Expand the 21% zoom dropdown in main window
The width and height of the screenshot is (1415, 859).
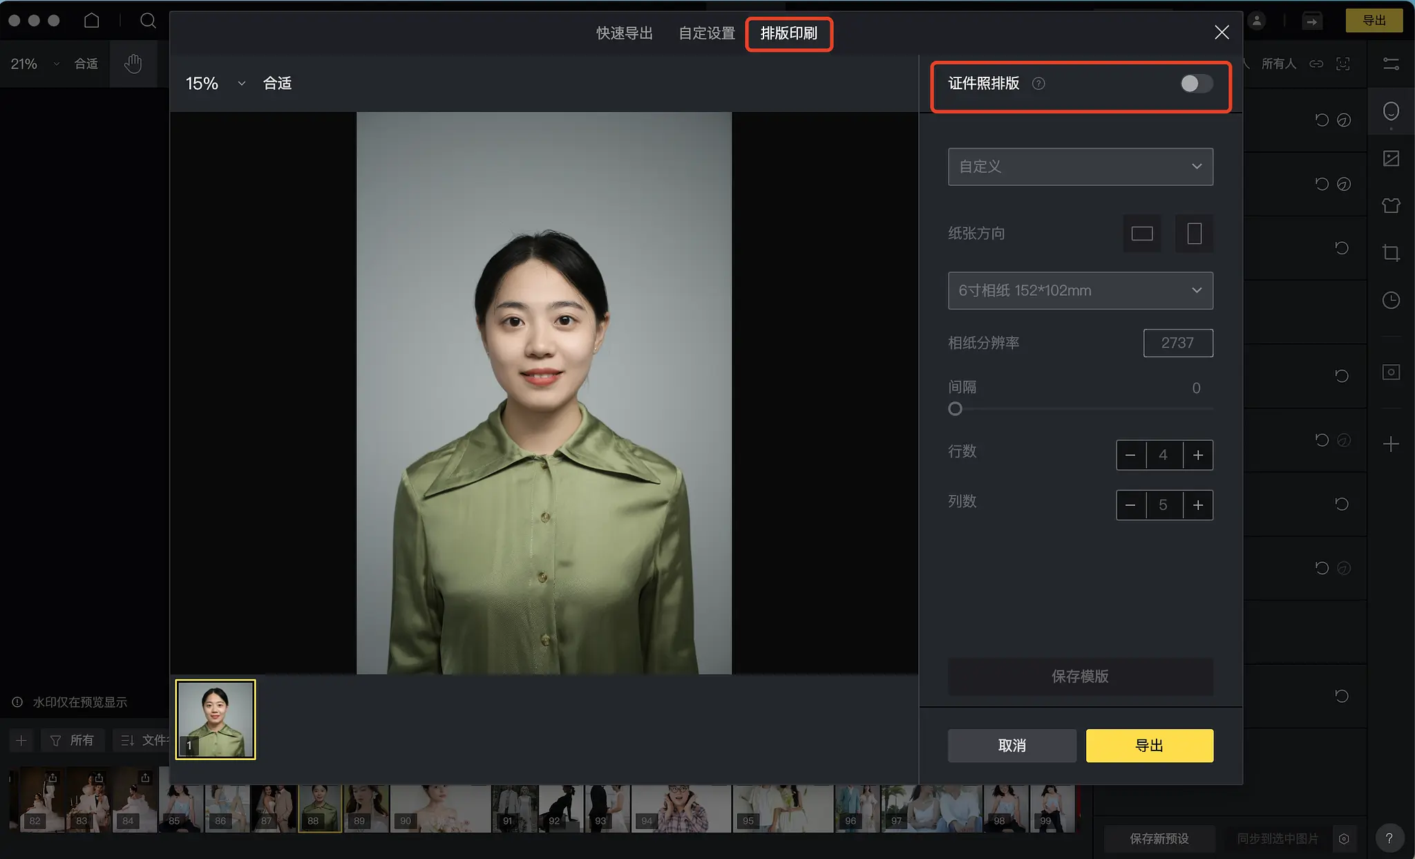tap(57, 64)
